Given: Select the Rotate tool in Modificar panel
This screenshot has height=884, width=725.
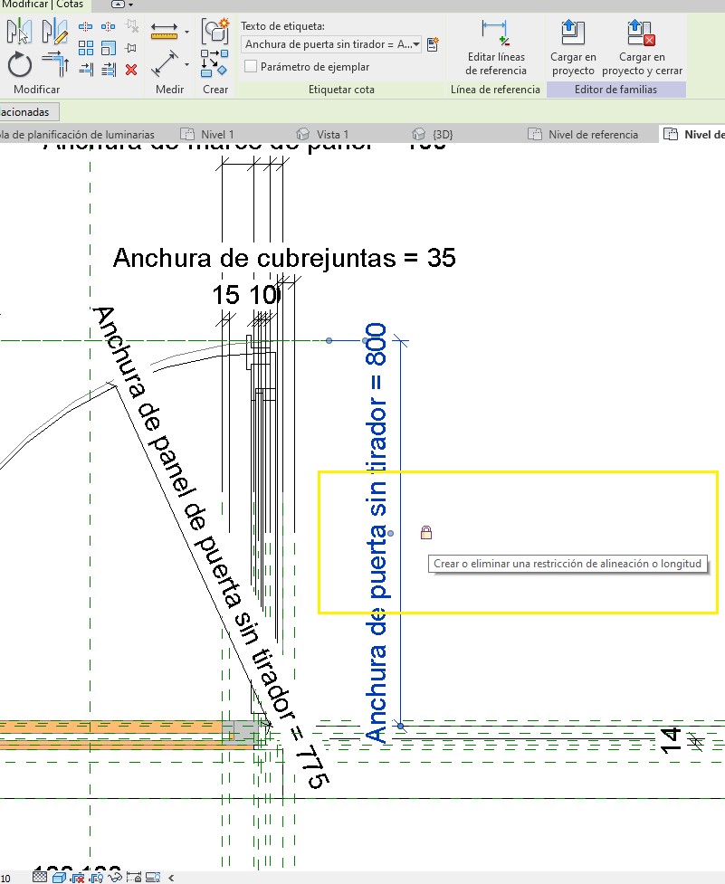Looking at the screenshot, I should (x=20, y=65).
